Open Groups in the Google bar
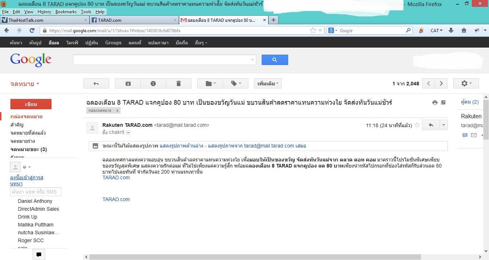Image resolution: width=489 pixels, height=260 pixels. 113,42
